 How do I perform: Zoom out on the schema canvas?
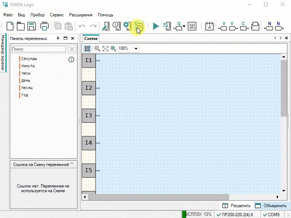pos(97,48)
